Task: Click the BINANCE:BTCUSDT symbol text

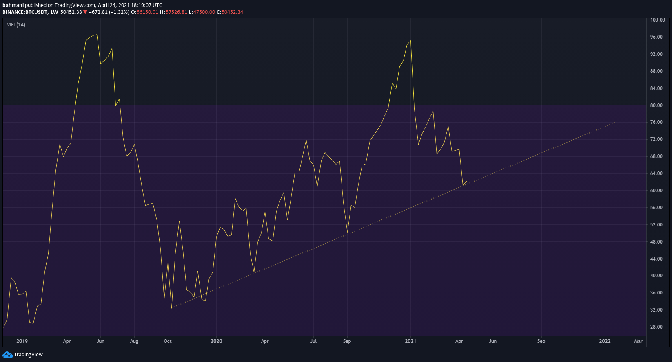Action: [x=24, y=12]
